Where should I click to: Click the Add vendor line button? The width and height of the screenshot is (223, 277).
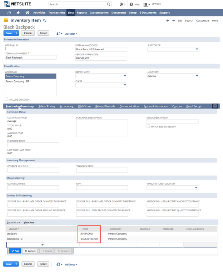tap(15, 251)
